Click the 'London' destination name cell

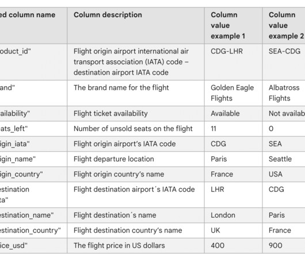point(233,215)
